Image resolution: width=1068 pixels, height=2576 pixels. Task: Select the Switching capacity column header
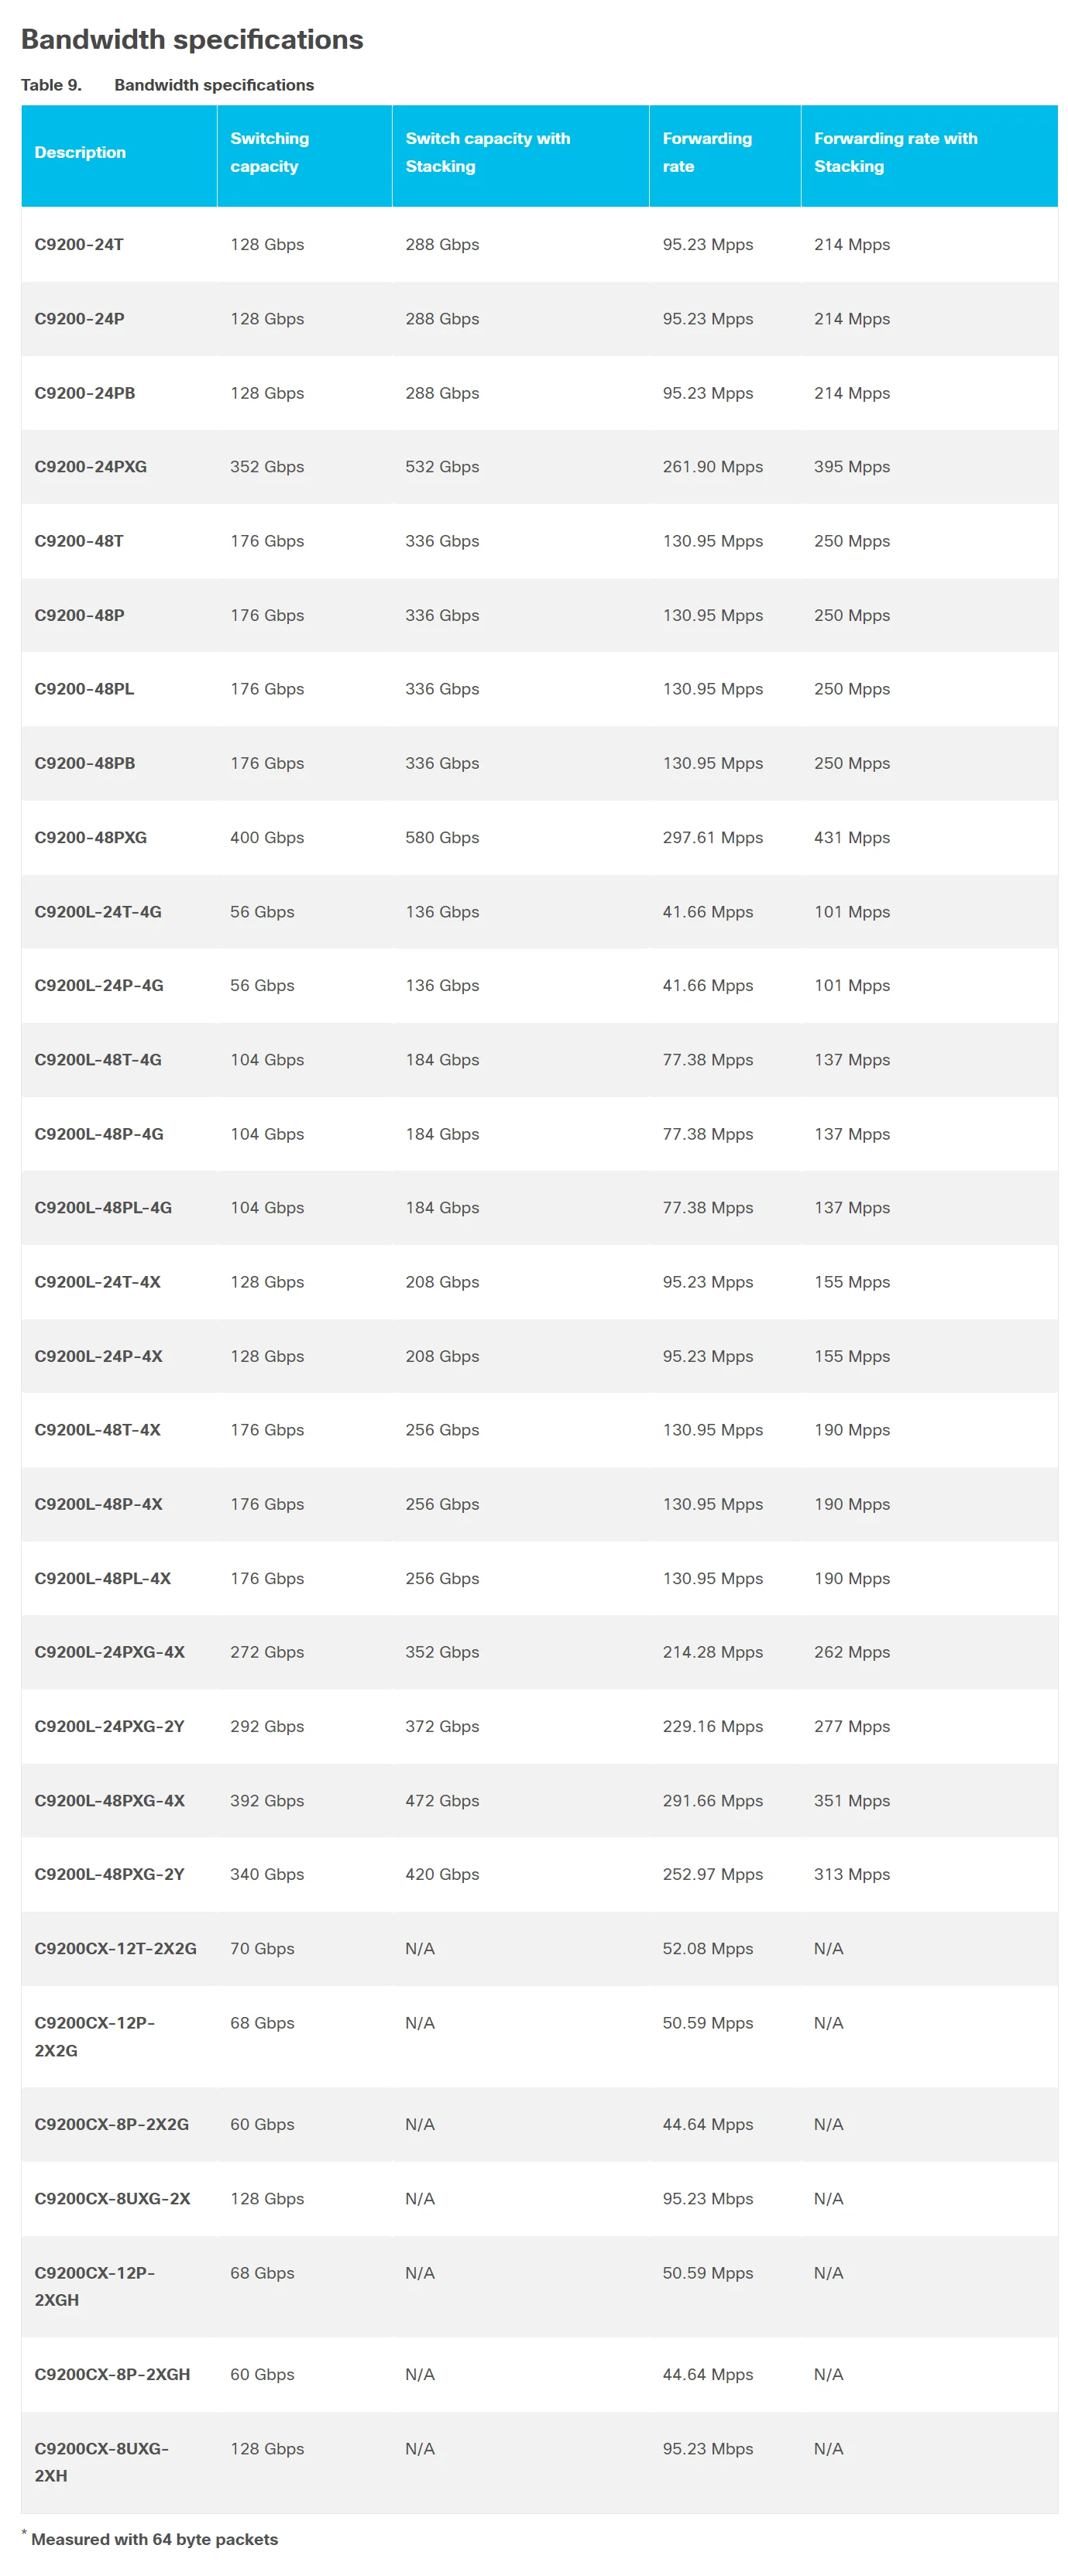click(x=269, y=153)
